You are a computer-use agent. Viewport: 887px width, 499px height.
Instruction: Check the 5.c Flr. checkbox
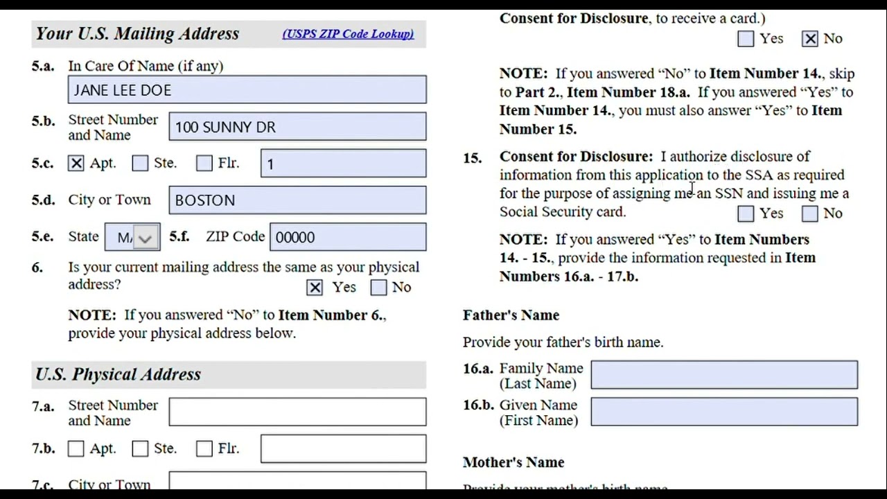[204, 164]
